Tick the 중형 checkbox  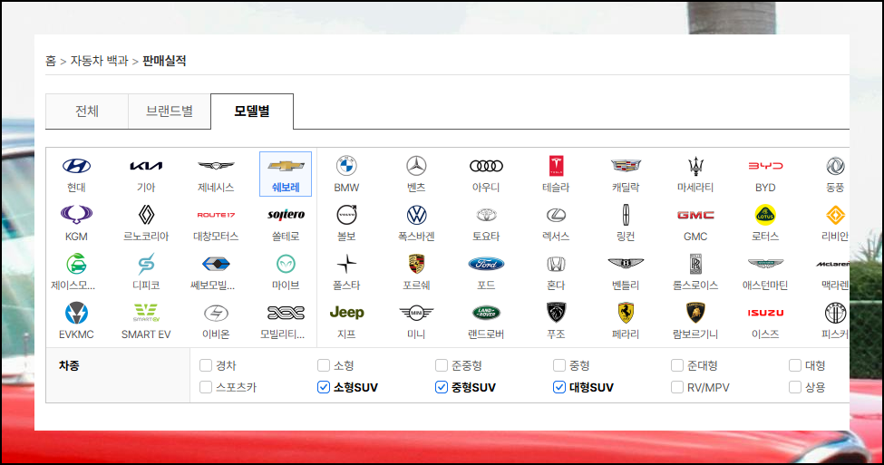coord(559,365)
